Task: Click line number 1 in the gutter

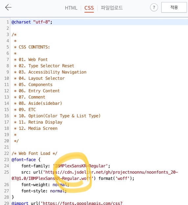Action: (x=8, y=22)
